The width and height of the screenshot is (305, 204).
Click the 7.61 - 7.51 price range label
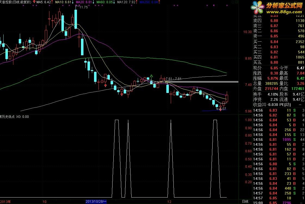[173, 79]
